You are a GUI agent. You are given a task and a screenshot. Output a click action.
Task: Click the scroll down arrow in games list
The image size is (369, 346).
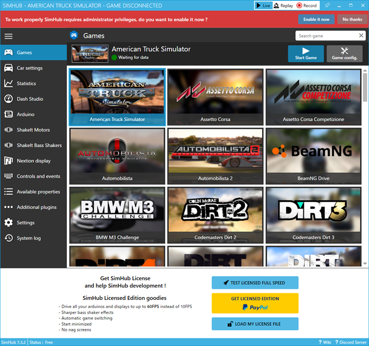365,263
